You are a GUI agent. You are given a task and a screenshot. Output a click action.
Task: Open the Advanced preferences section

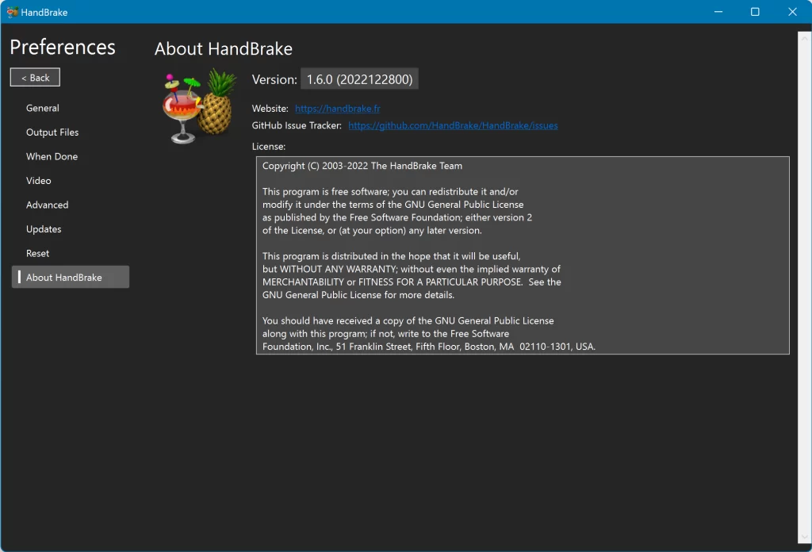pos(47,205)
